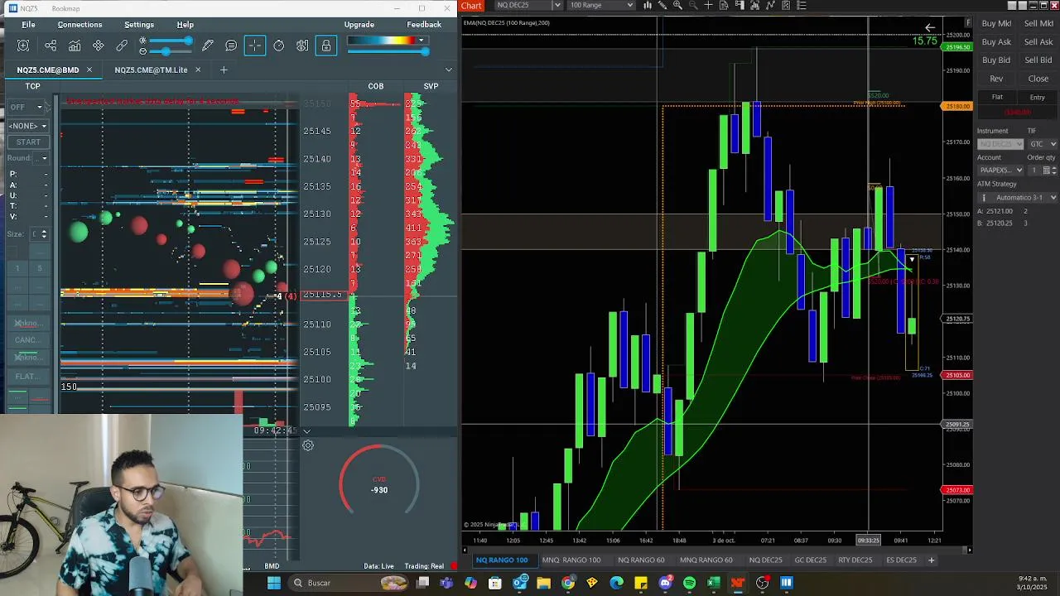
Task: Open Excel from the Windows taskbar
Action: tap(713, 583)
